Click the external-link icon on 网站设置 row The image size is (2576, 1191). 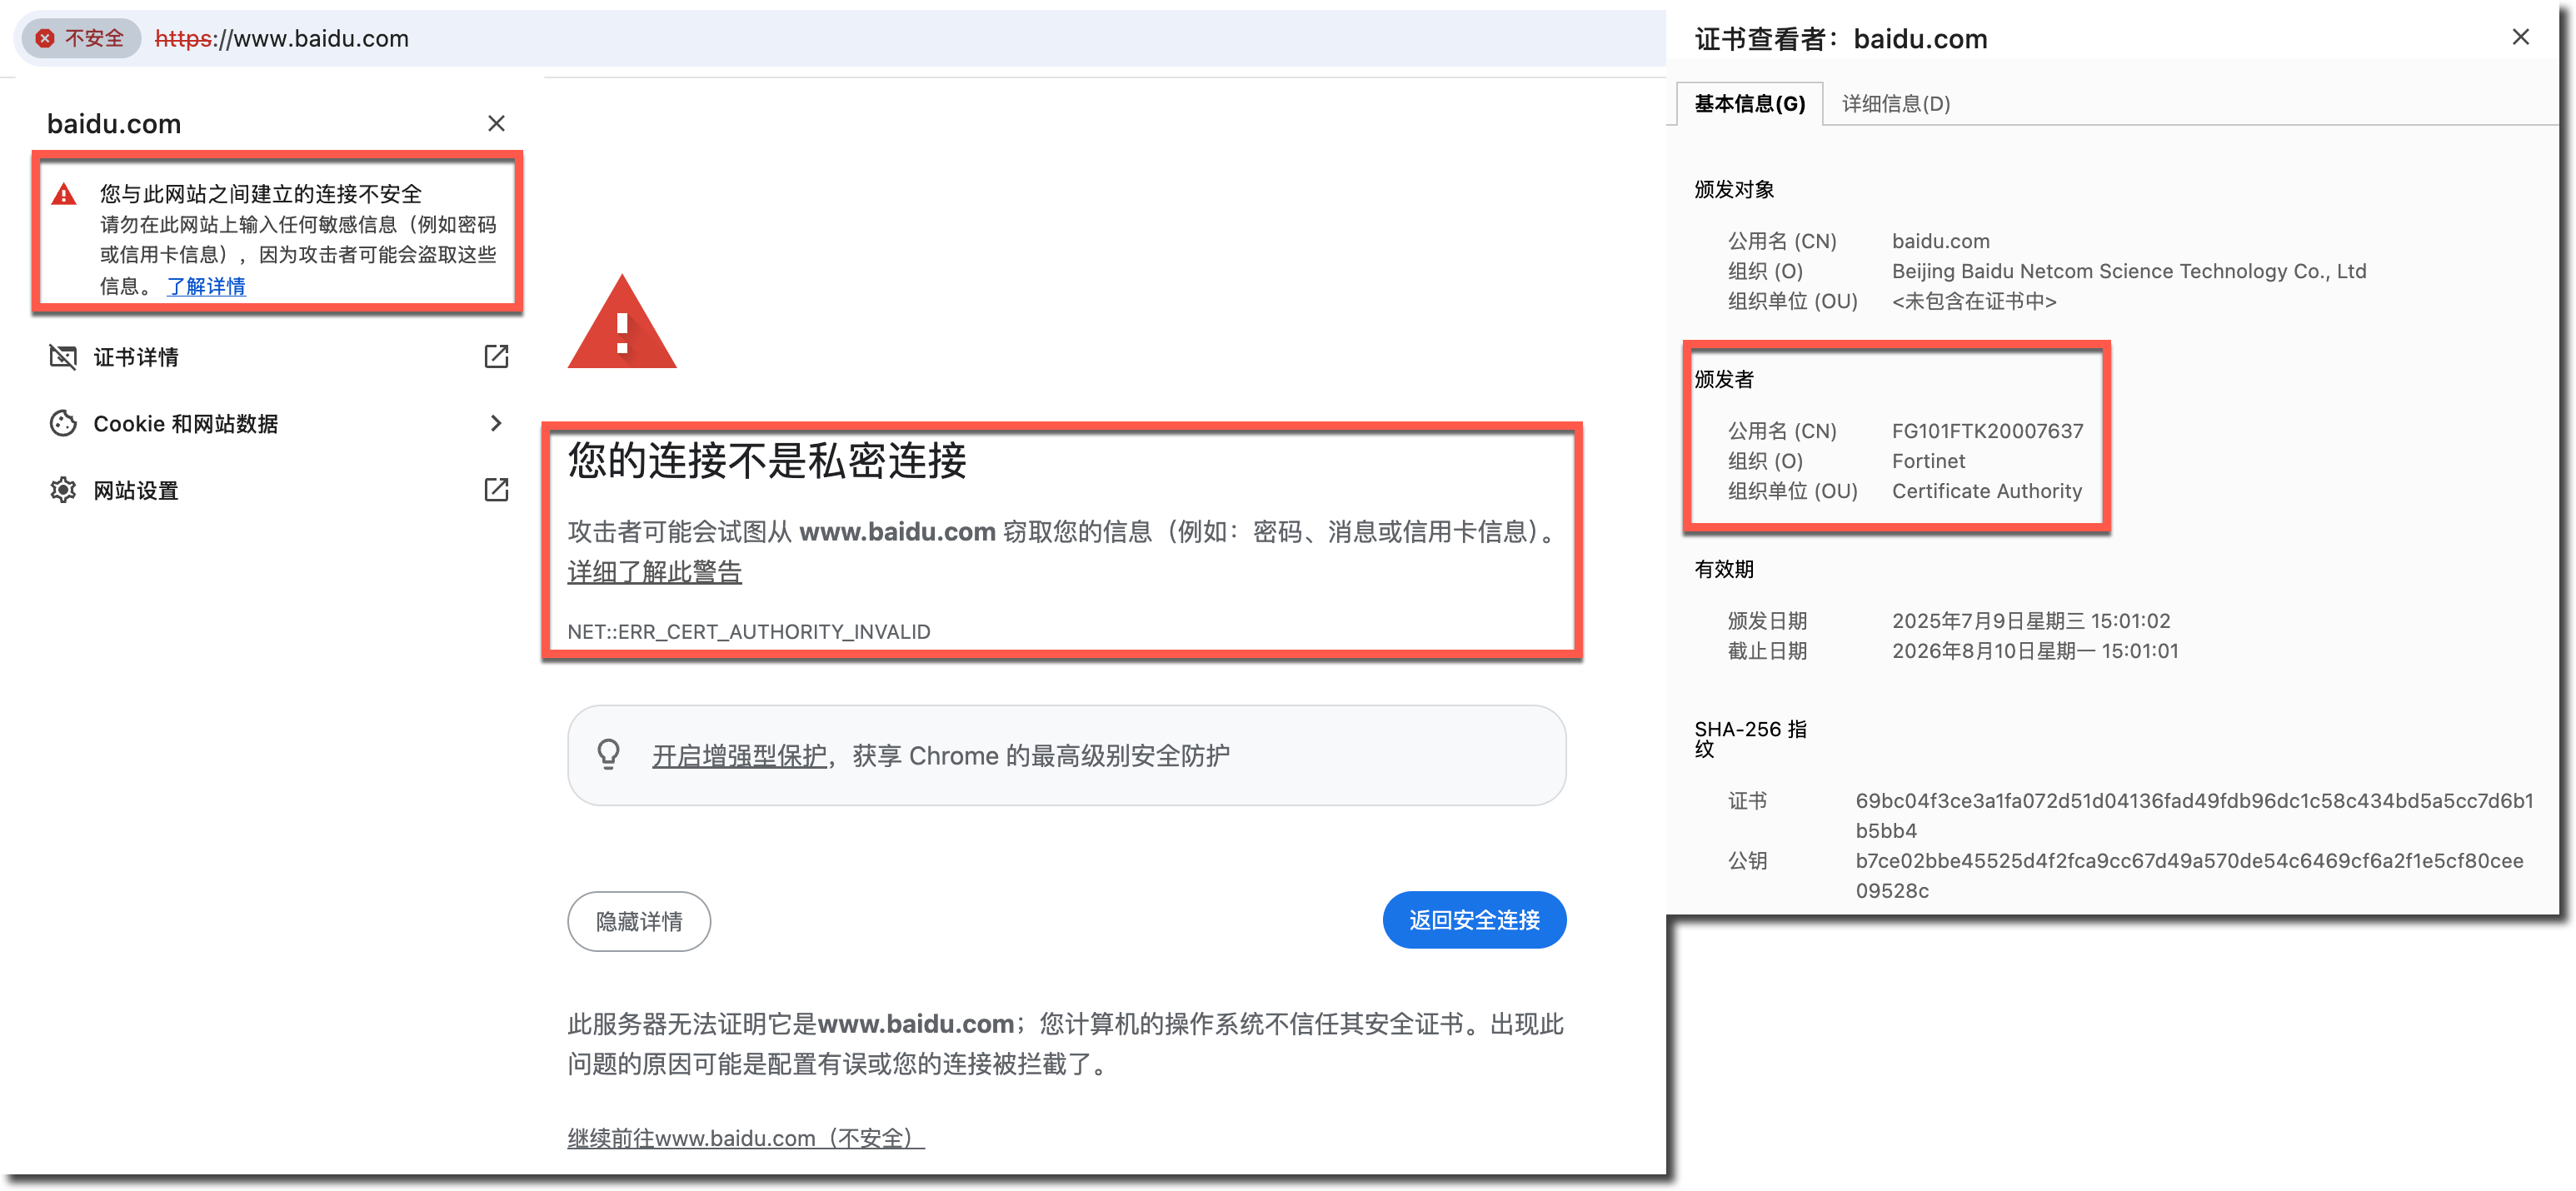tap(496, 490)
